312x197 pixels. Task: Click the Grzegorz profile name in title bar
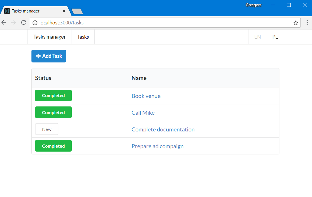coord(253,5)
